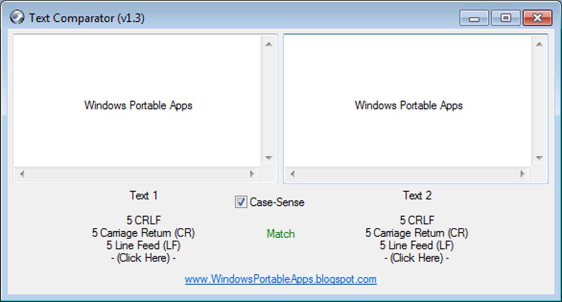Click the up arrow of the Text 2 vertical scrollbar
Image resolution: width=562 pixels, height=302 pixels.
(539, 44)
